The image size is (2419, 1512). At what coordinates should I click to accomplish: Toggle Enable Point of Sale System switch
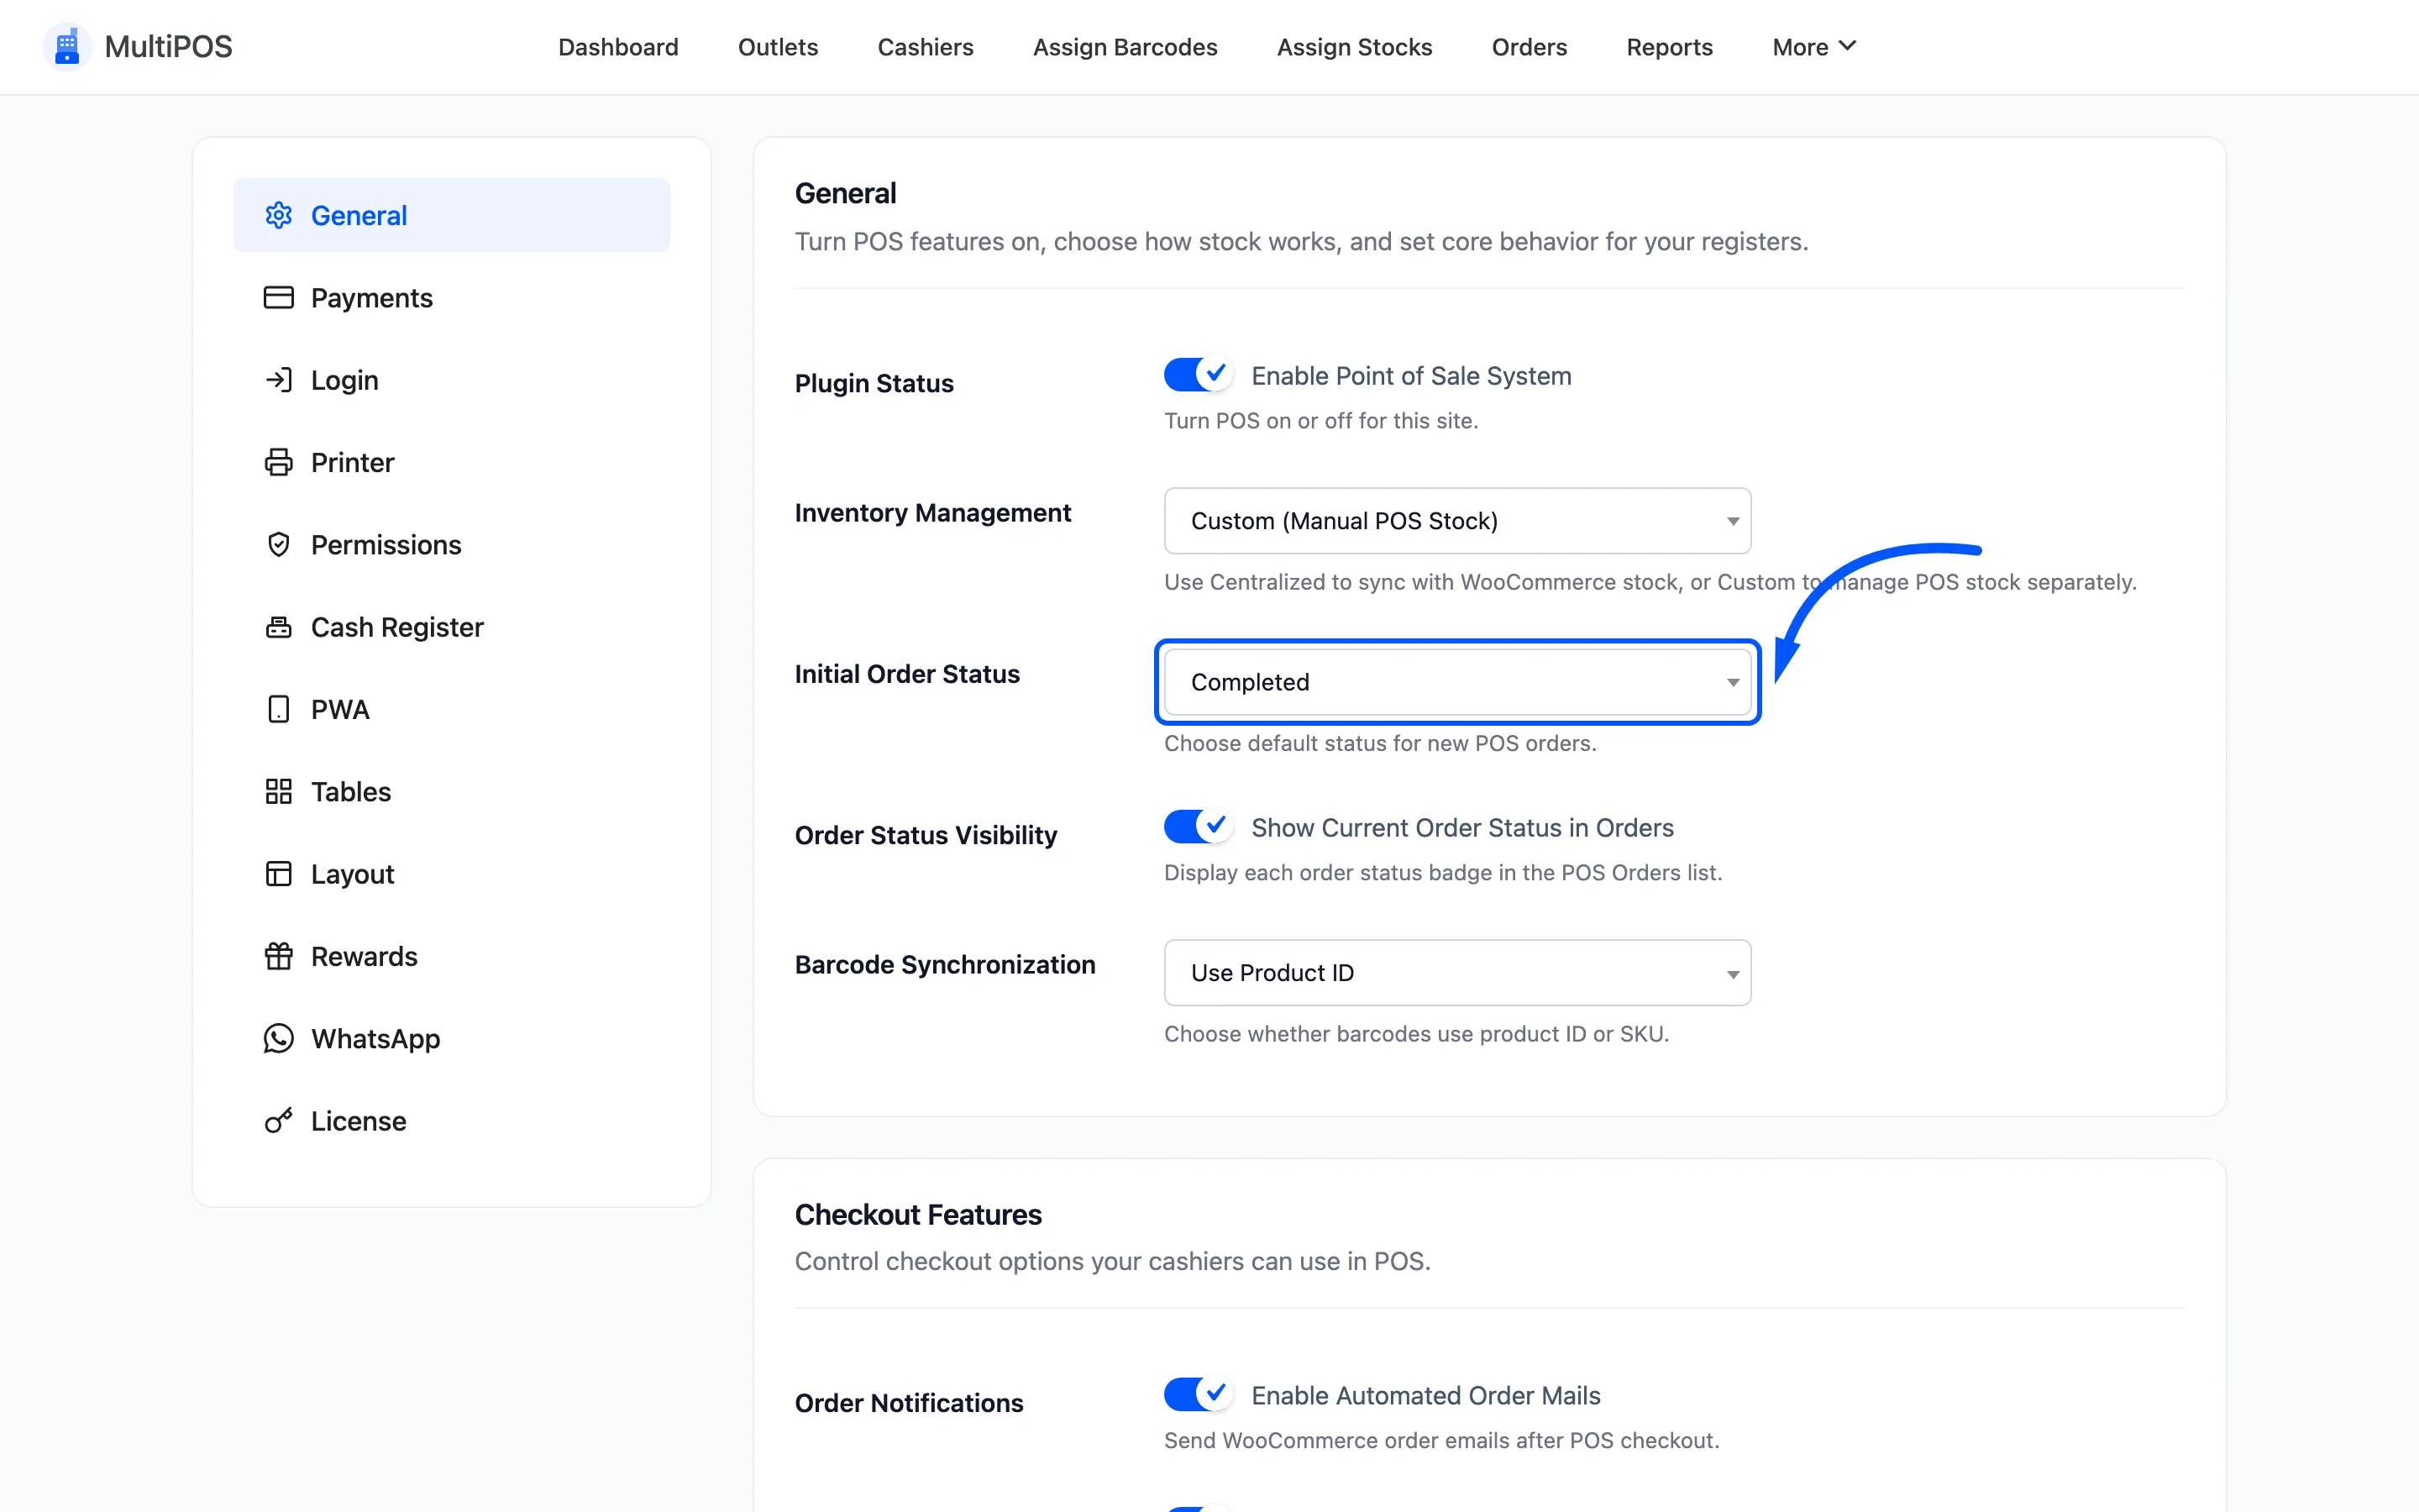1198,375
